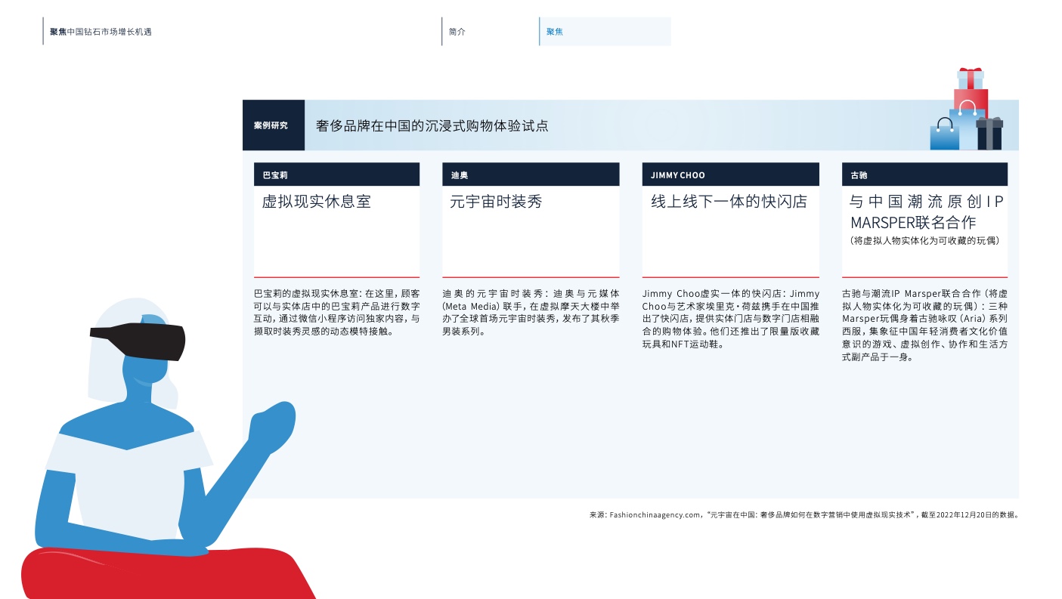Click the 古驰 card header

924,174
